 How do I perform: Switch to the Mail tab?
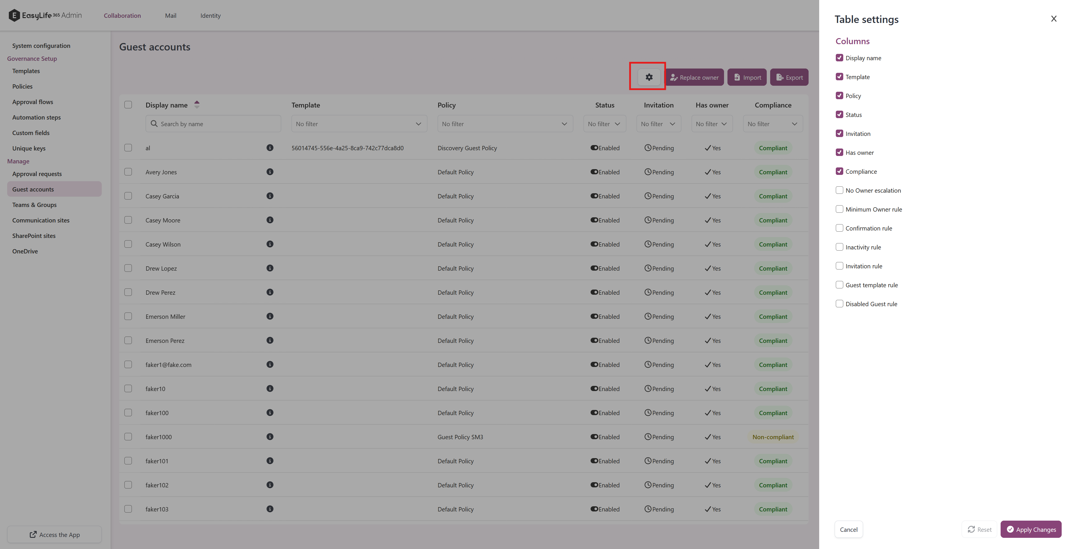[x=171, y=15]
